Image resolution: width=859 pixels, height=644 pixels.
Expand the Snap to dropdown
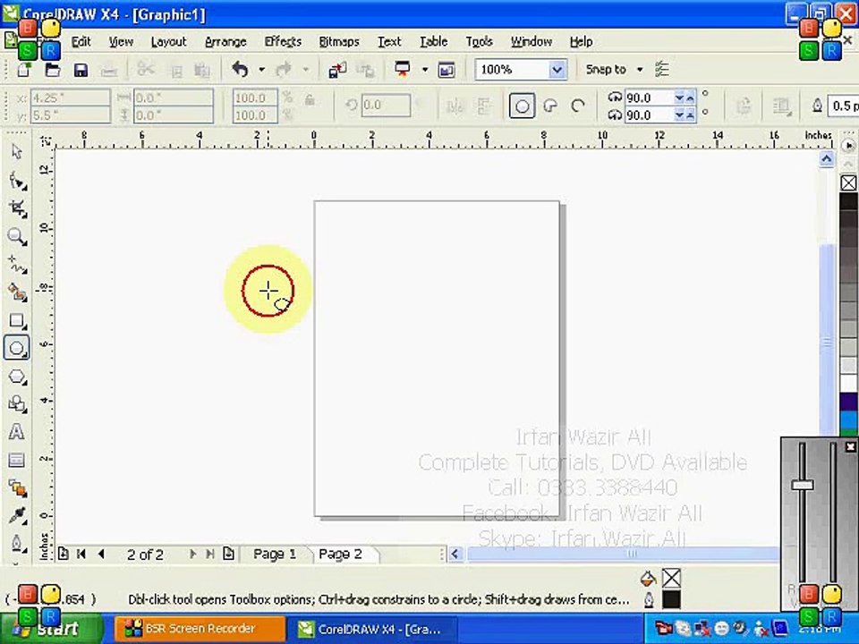click(639, 70)
